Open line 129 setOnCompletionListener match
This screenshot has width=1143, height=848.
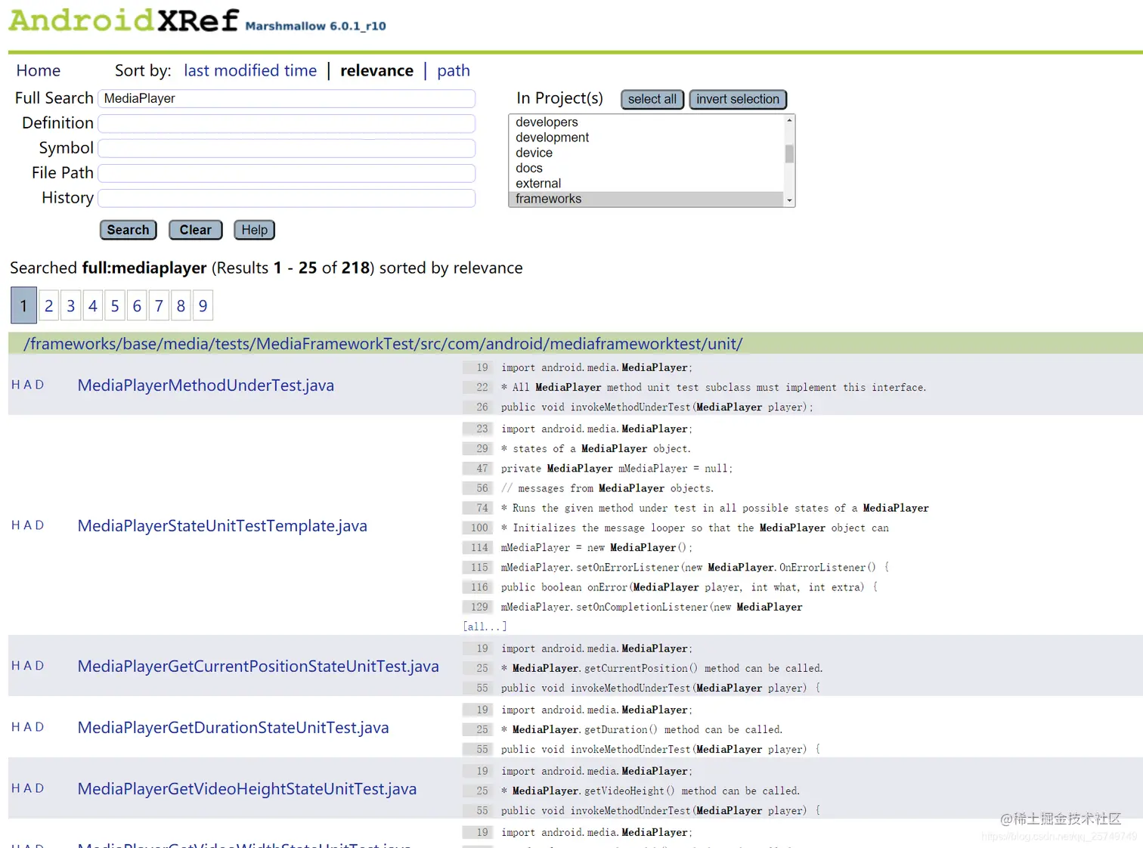(x=633, y=608)
